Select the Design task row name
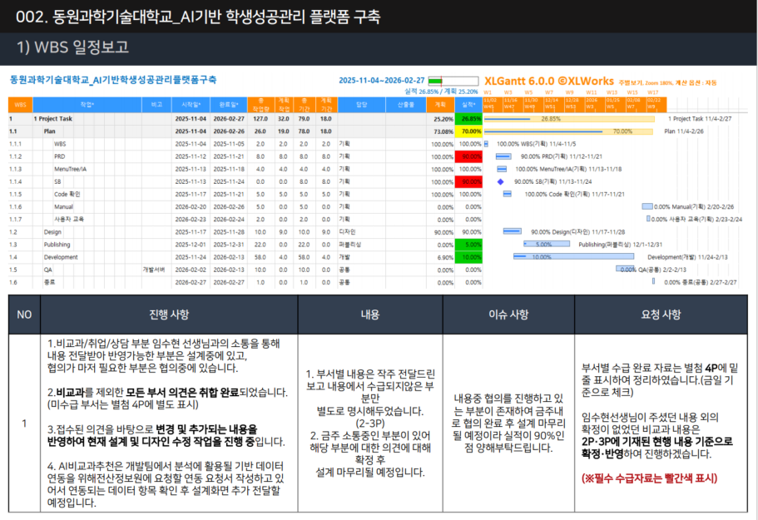The image size is (758, 520). click(52, 232)
